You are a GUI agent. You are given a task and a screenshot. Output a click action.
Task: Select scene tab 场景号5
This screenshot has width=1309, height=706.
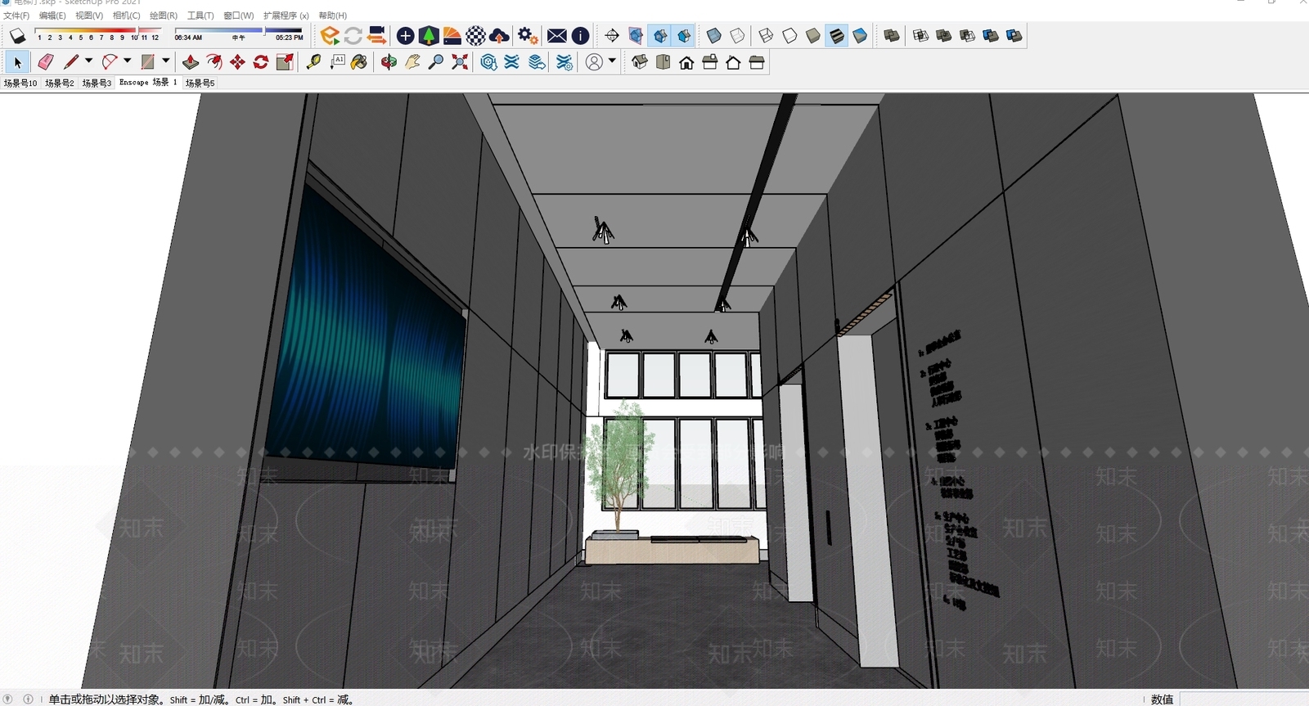pos(200,83)
